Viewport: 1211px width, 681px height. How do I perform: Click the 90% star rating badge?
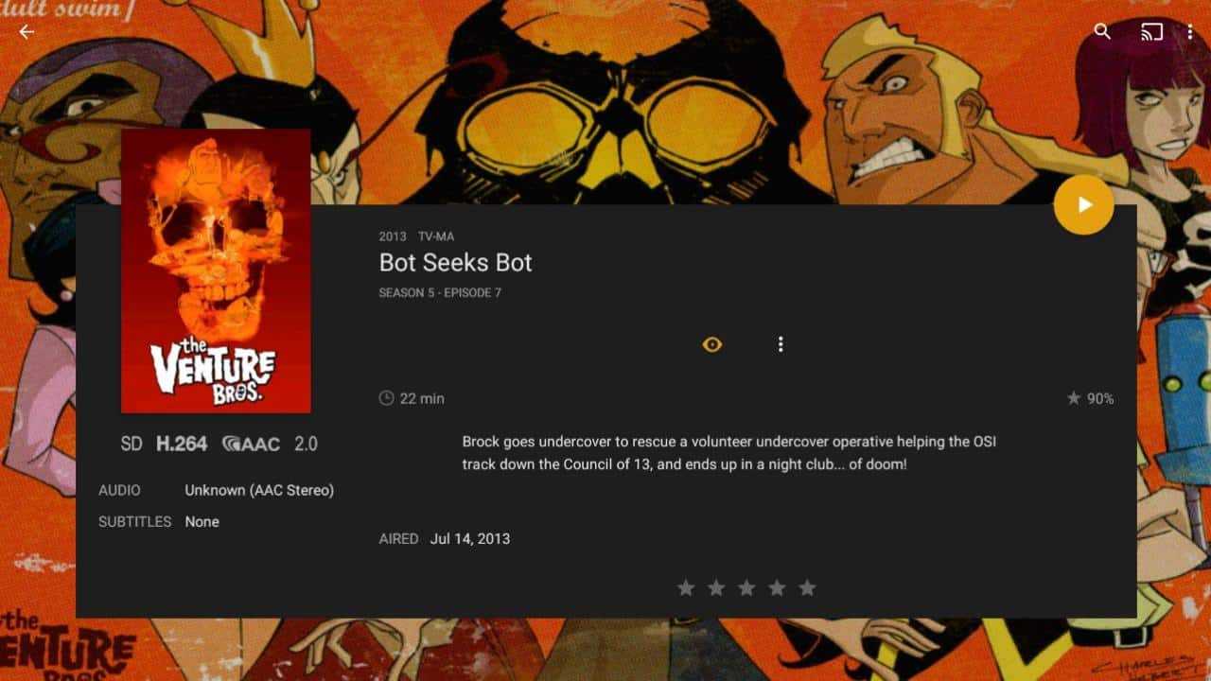click(x=1090, y=398)
